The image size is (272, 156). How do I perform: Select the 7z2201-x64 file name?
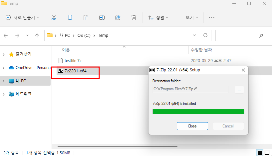click(76, 71)
